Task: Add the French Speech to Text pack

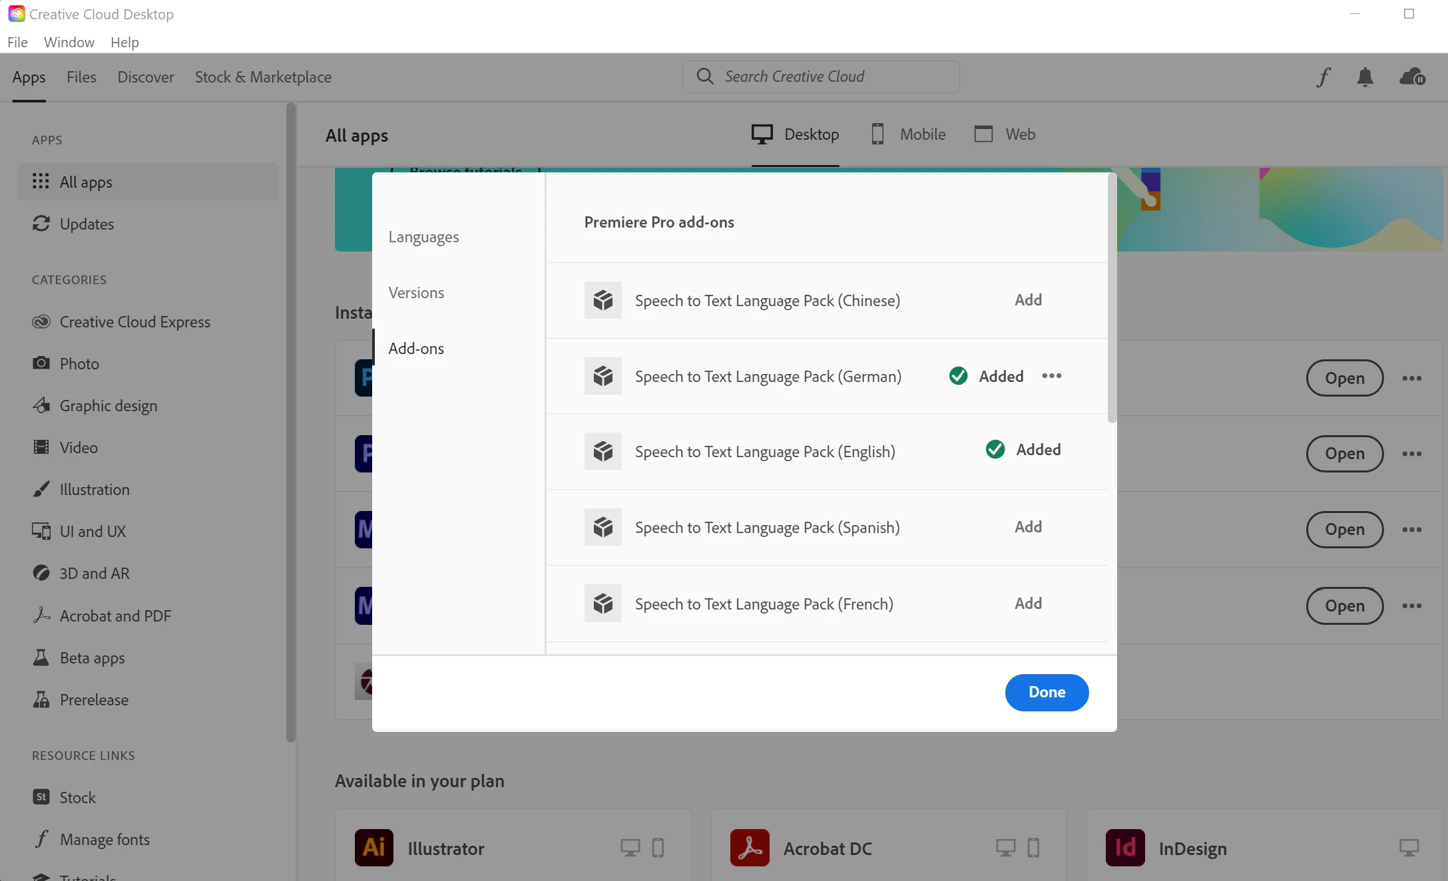Action: pyautogui.click(x=1028, y=604)
